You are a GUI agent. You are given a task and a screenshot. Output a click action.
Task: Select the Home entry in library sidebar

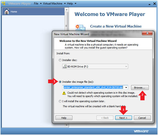pos(33,12)
